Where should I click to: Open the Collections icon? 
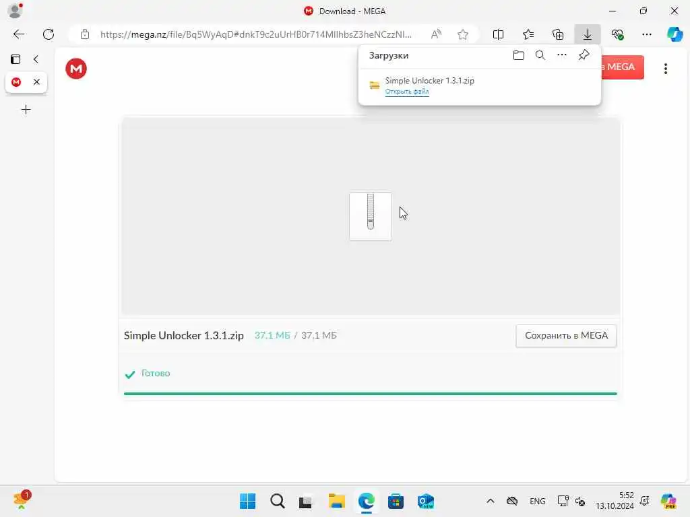click(558, 34)
